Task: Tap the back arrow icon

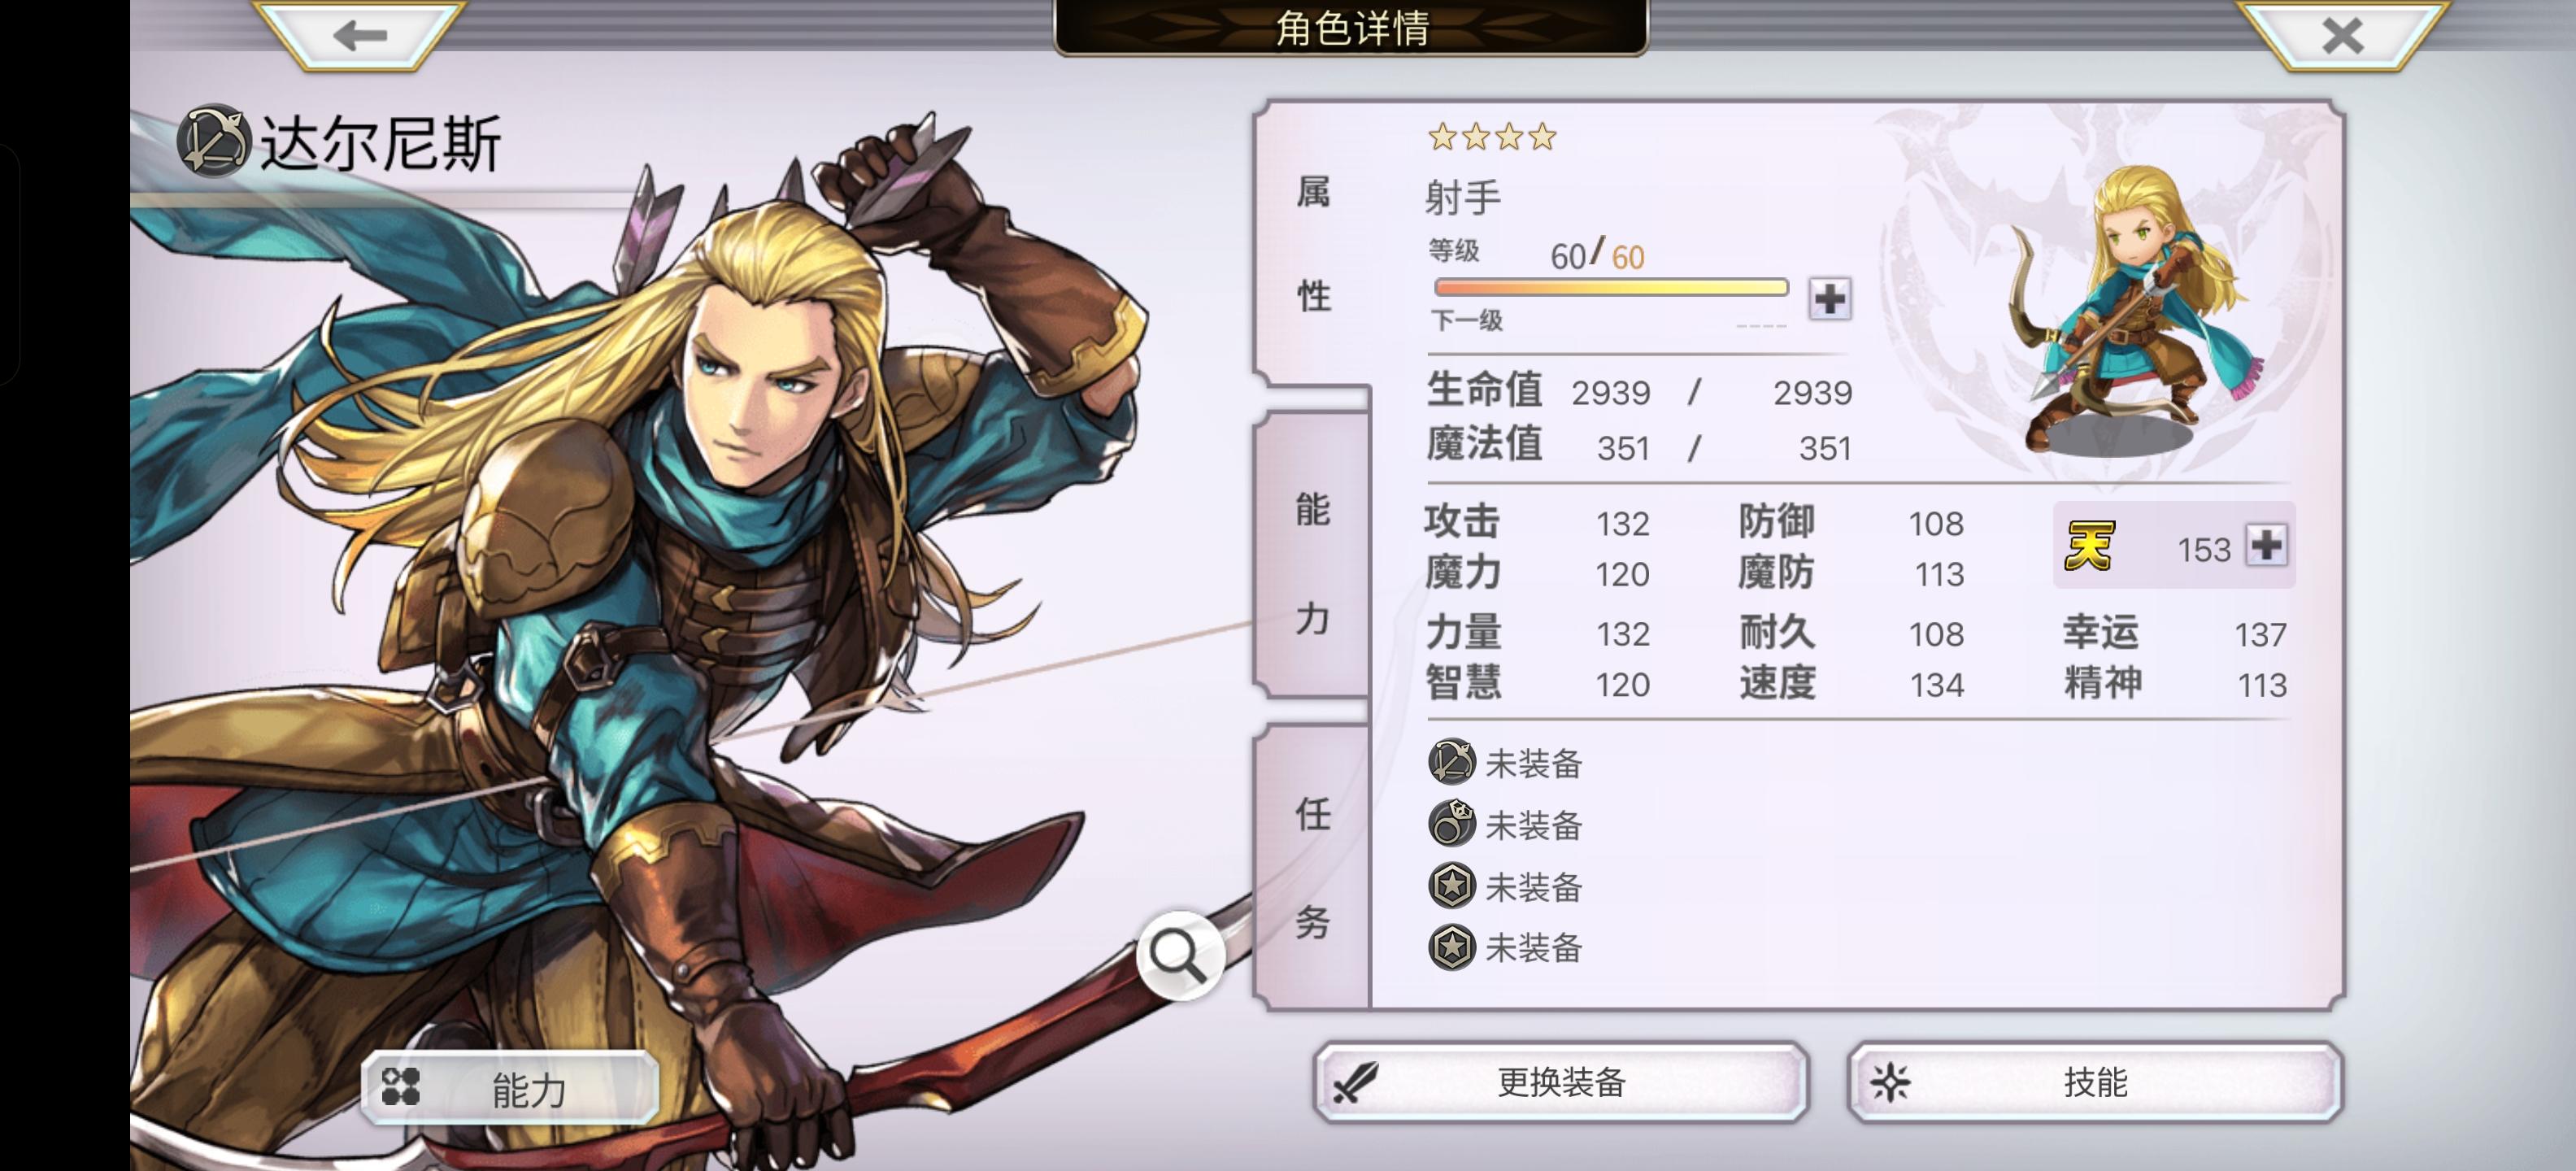Action: pyautogui.click(x=360, y=35)
